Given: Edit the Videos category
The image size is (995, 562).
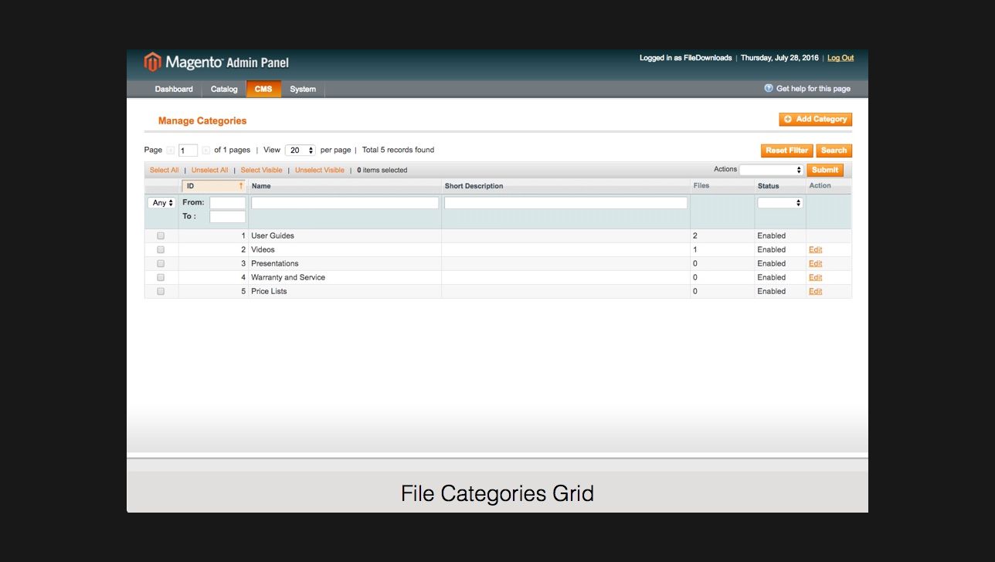Looking at the screenshot, I should (815, 249).
